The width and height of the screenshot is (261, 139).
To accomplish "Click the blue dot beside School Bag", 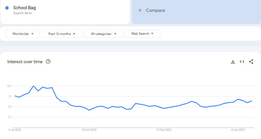I will click(7, 8).
